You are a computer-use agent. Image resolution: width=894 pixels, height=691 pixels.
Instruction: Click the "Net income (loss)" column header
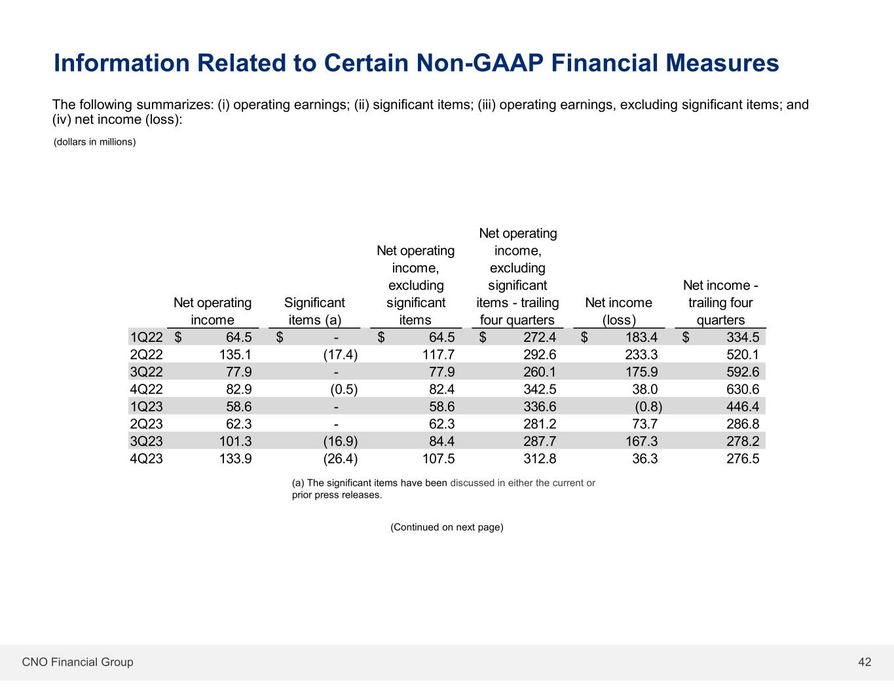tap(618, 311)
